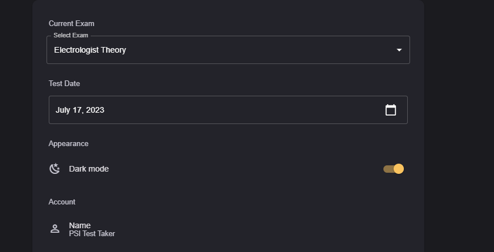Expand the Select Exam dropdown arrow
The width and height of the screenshot is (494, 252).
pyautogui.click(x=399, y=50)
